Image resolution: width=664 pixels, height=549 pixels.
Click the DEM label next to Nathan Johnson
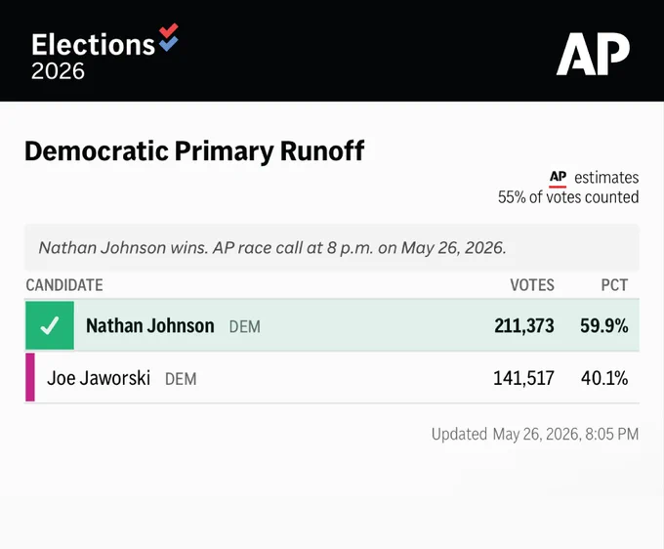coord(245,326)
